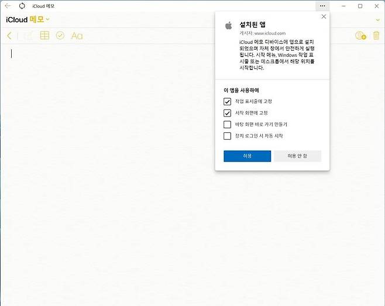Click the dimmed new note icon
Image resolution: width=385 pixels, height=306 pixels.
[28, 36]
